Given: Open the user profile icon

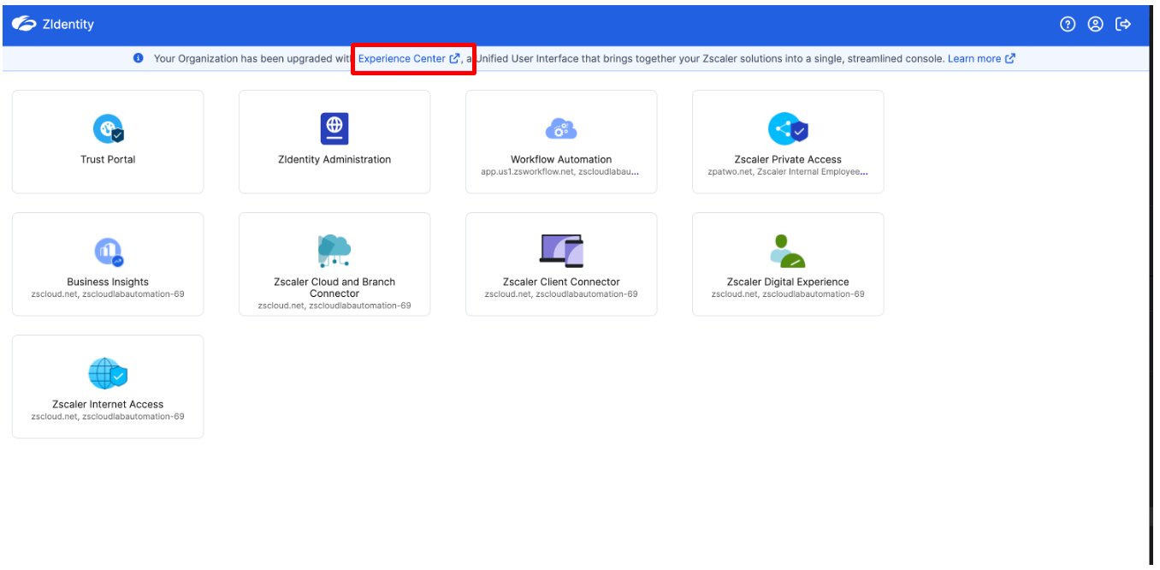Looking at the screenshot, I should pos(1095,25).
